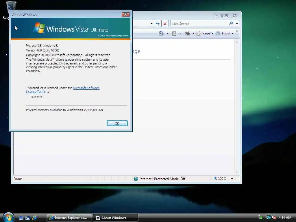Click OK in About Windows dialog
Viewport: 296px width, 222px height.
coord(117,123)
